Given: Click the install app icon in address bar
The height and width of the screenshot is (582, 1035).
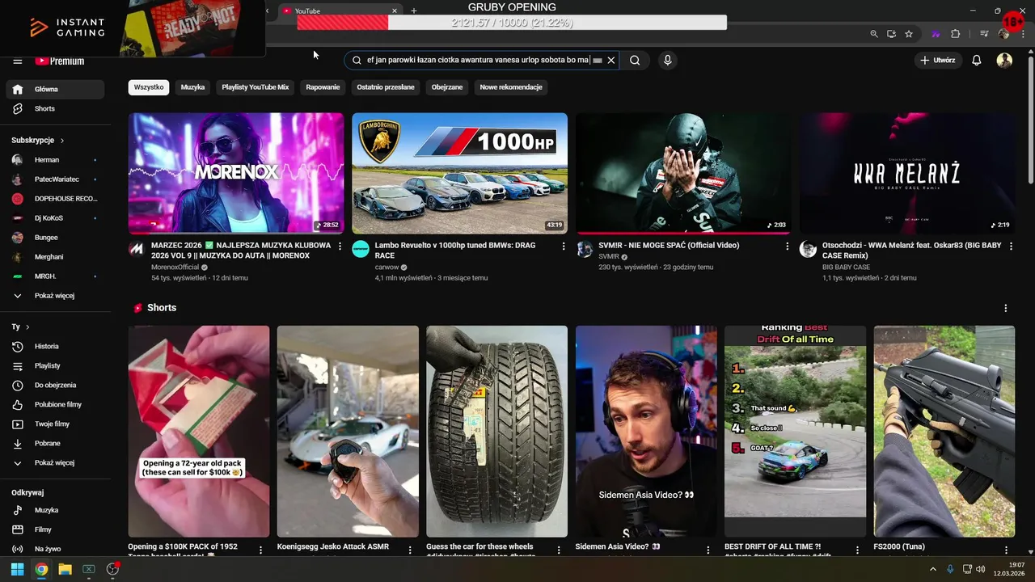Looking at the screenshot, I should [x=891, y=34].
